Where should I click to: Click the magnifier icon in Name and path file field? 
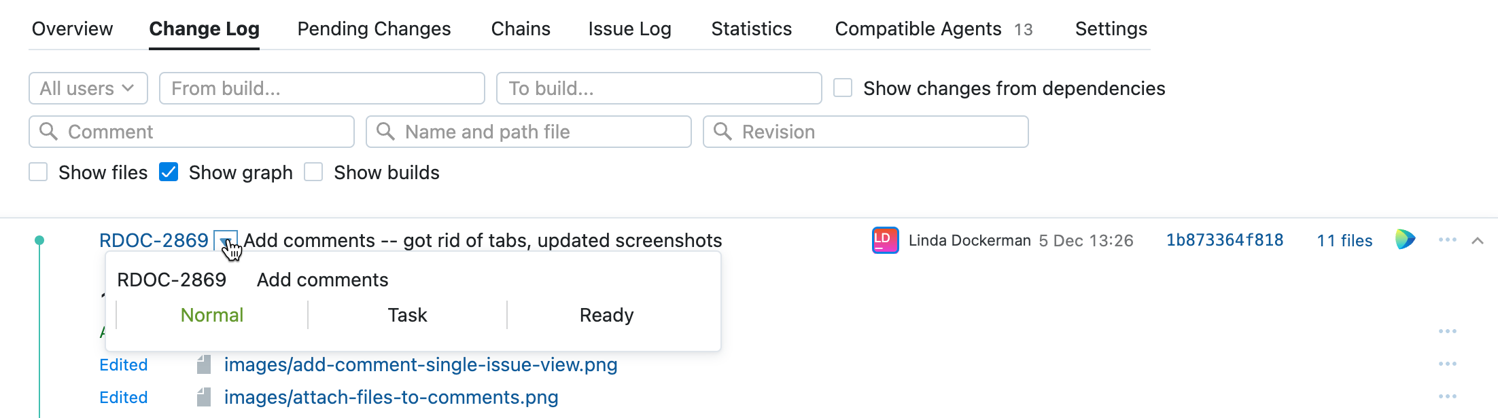(385, 132)
